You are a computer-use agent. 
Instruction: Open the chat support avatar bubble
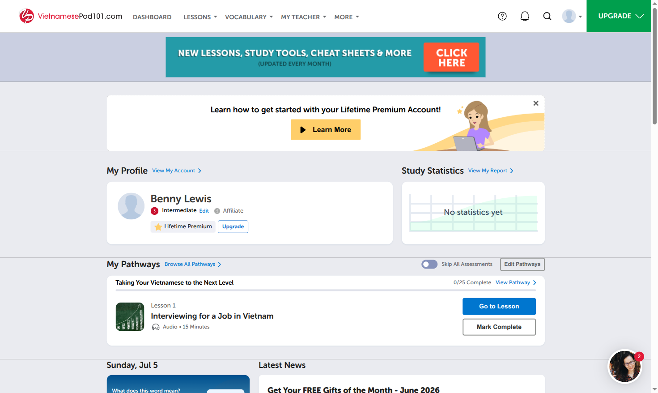(625, 367)
